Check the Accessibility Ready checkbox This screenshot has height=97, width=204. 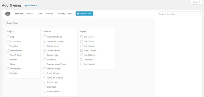[45, 37]
